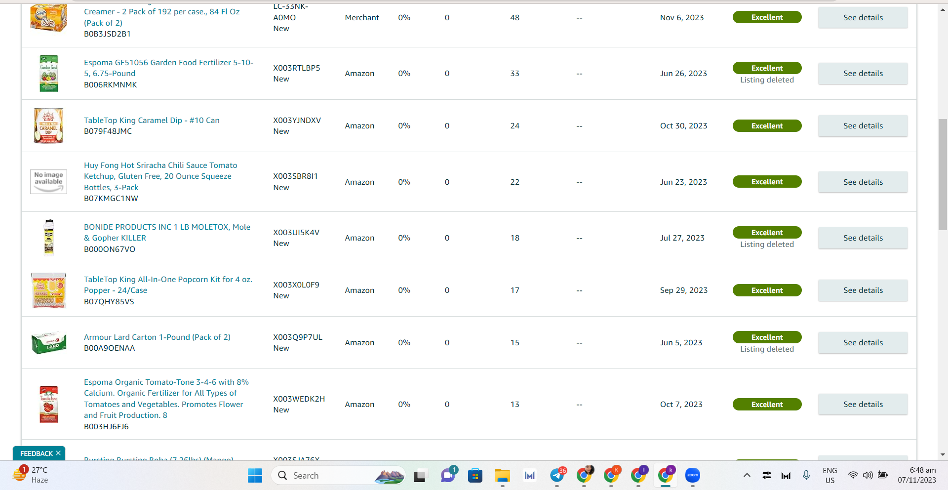Image resolution: width=948 pixels, height=490 pixels.
Task: Open the volume control in the tray
Action: (x=868, y=475)
